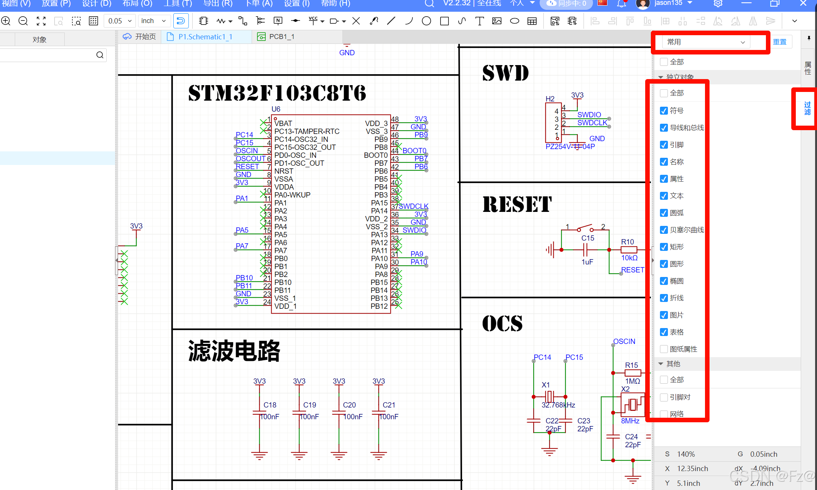Uncheck the 符号 filter checkbox
This screenshot has height=490, width=817.
pyautogui.click(x=664, y=111)
